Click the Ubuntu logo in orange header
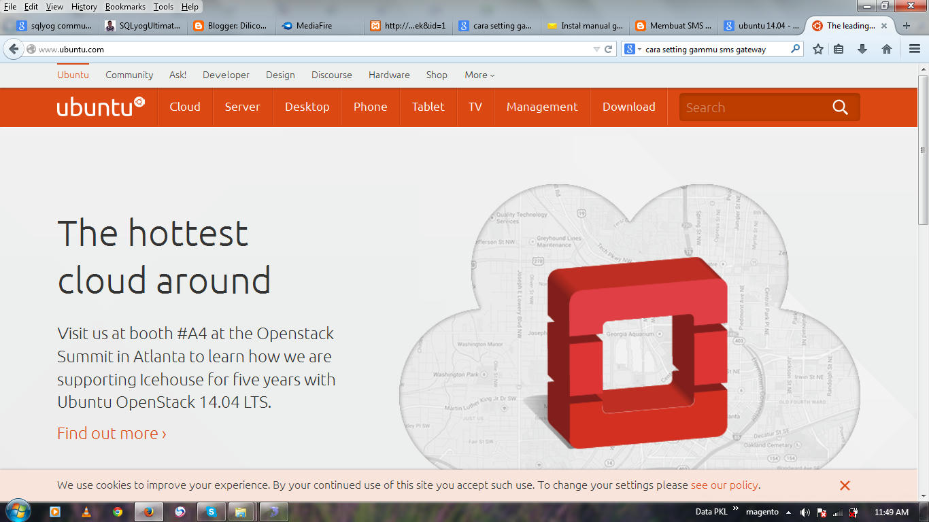 pos(101,107)
